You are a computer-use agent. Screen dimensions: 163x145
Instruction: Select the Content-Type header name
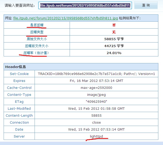click(19, 95)
